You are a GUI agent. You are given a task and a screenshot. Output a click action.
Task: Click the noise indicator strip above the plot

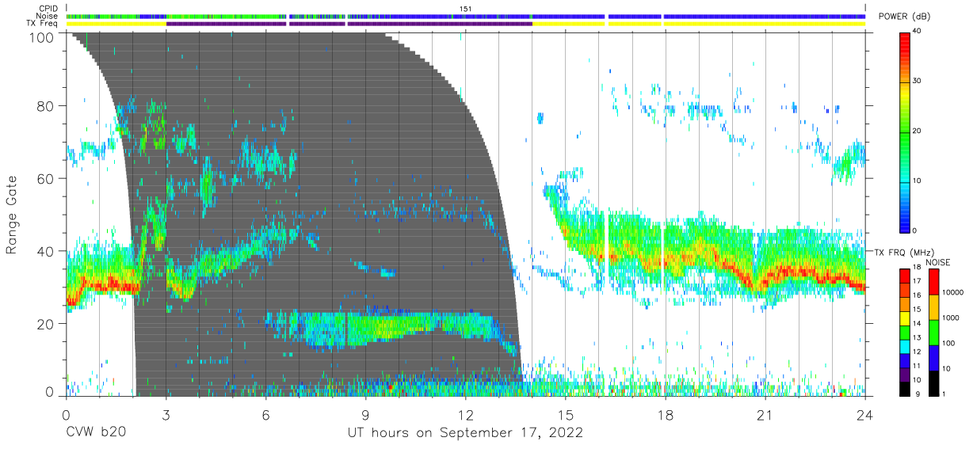[466, 16]
